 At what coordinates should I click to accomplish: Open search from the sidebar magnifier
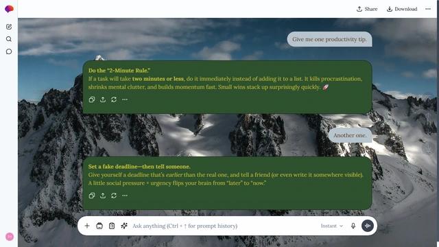point(9,39)
